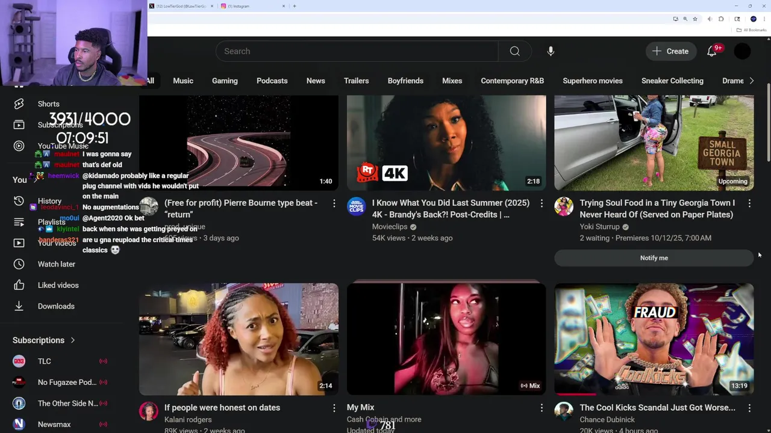Start voice search with microphone icon
Image resolution: width=771 pixels, height=433 pixels.
tap(551, 51)
